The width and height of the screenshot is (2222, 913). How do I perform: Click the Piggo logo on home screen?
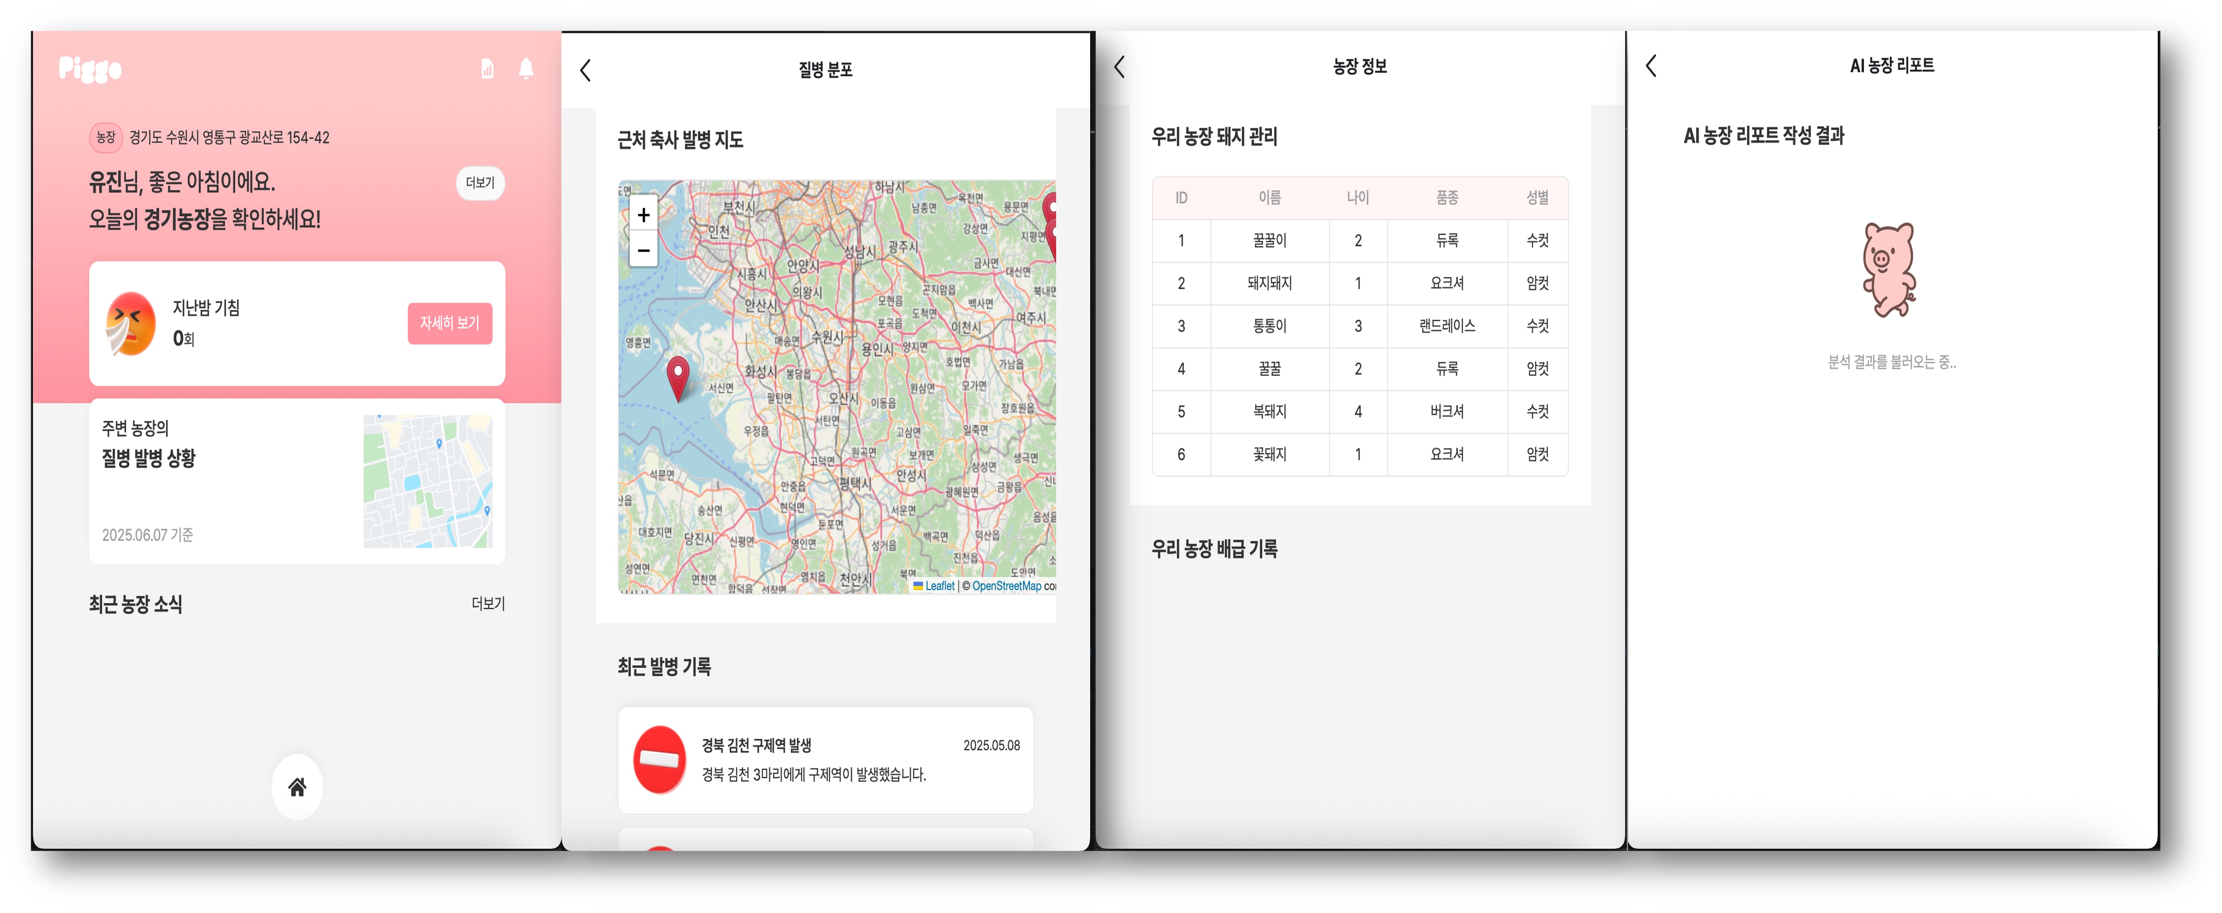[x=90, y=69]
